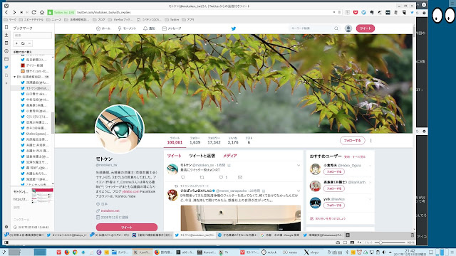The width and height of the screenshot is (456, 256).
Task: Switch to the メディア tab
Action: click(230, 156)
